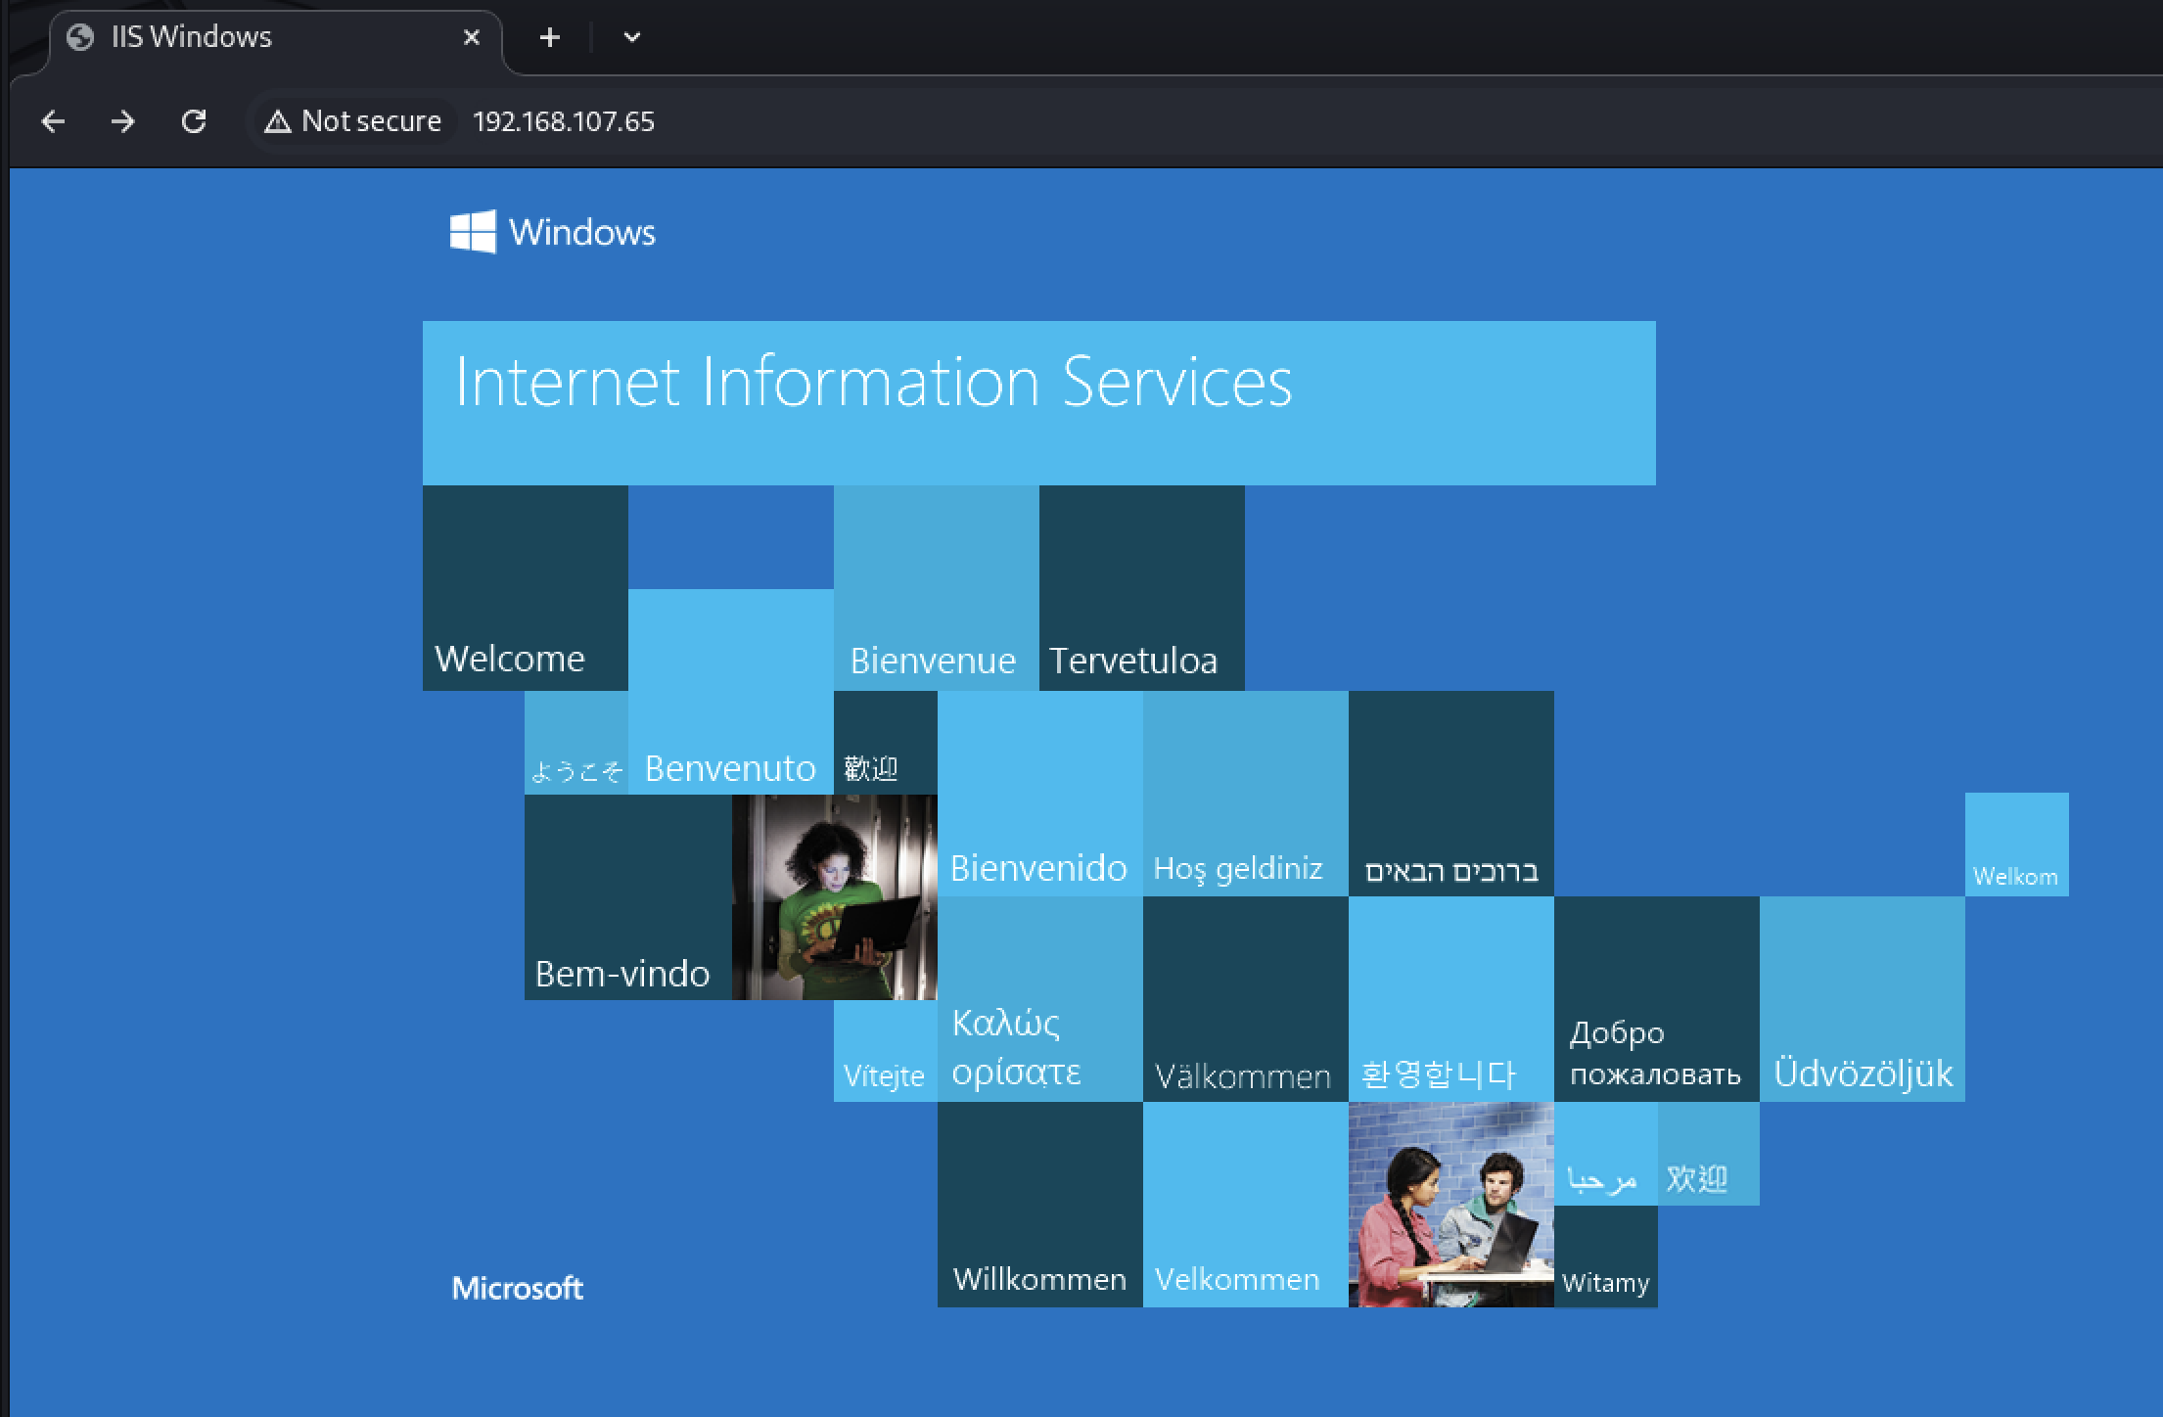Click the Vítejte tile
Viewport: 2163px width, 1417px height.
[x=886, y=1051]
